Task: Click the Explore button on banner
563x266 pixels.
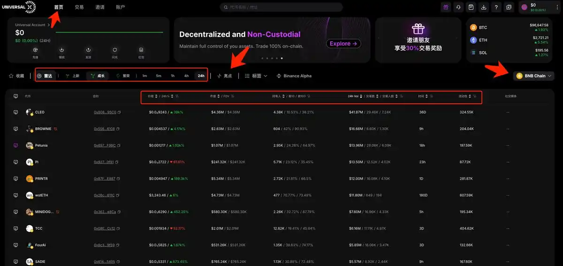Action: (343, 44)
